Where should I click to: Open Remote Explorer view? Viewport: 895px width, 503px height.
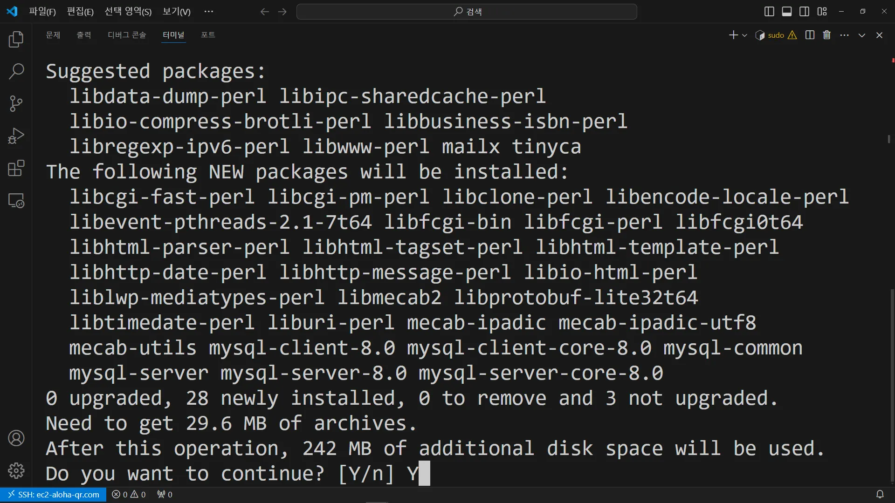[16, 201]
